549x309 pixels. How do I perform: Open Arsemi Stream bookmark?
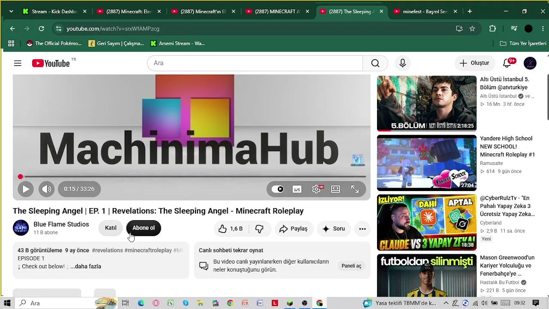click(178, 43)
